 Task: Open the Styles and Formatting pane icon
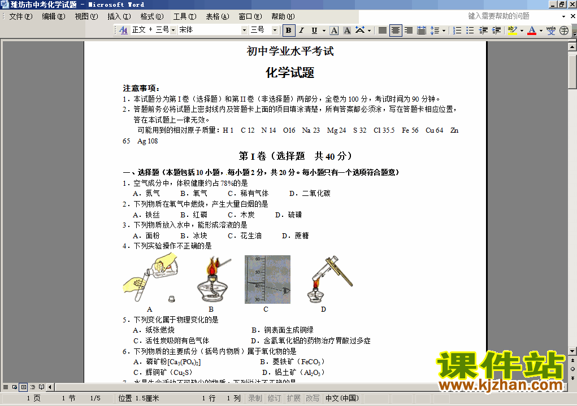(123, 30)
